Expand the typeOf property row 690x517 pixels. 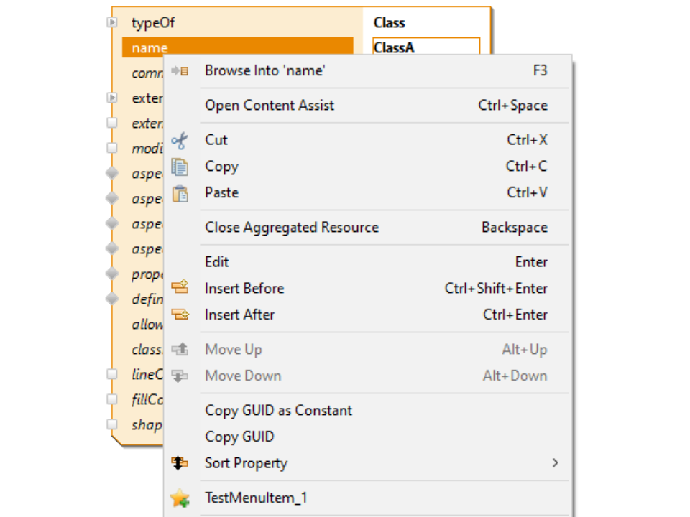(x=112, y=23)
